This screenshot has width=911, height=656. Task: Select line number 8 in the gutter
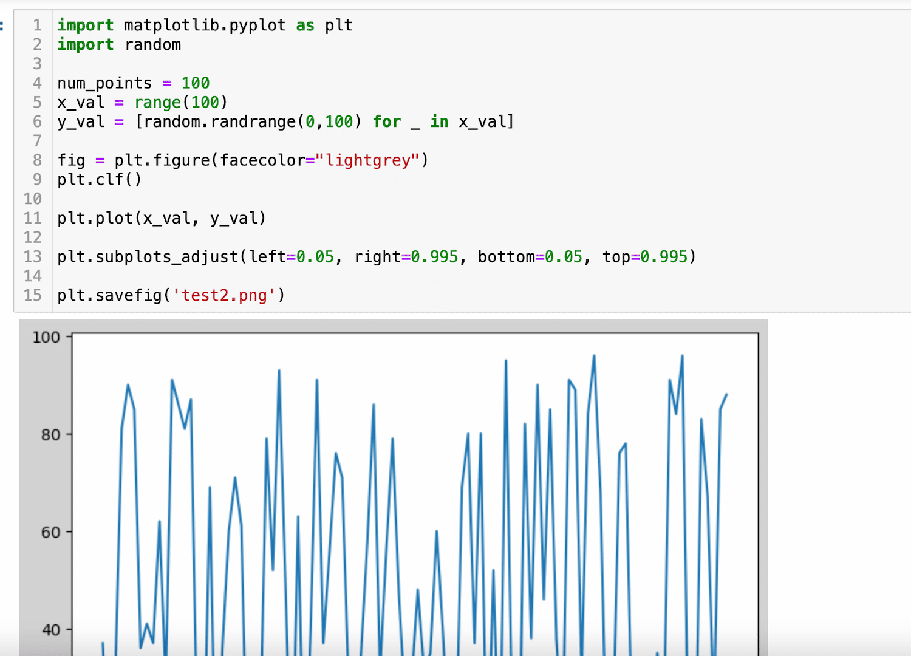click(x=36, y=160)
